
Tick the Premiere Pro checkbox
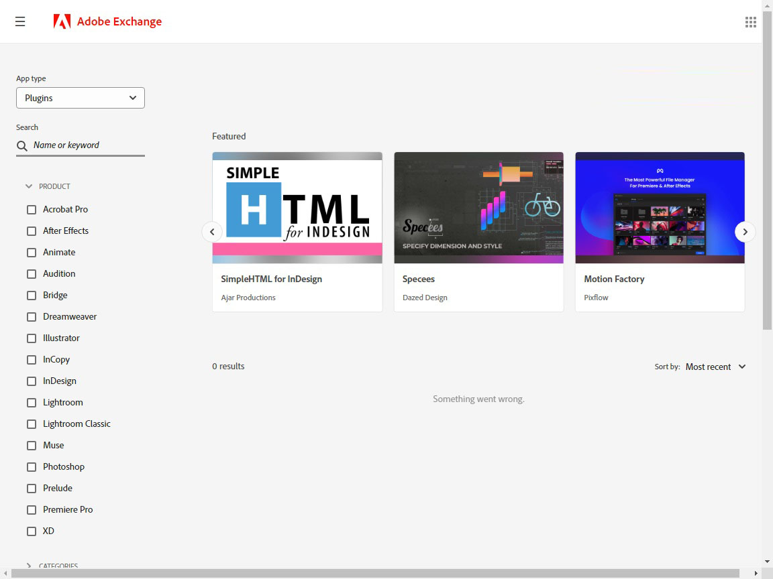click(x=32, y=510)
